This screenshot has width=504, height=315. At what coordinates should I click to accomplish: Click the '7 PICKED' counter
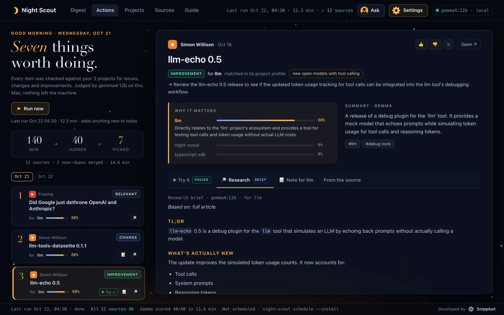pos(121,144)
